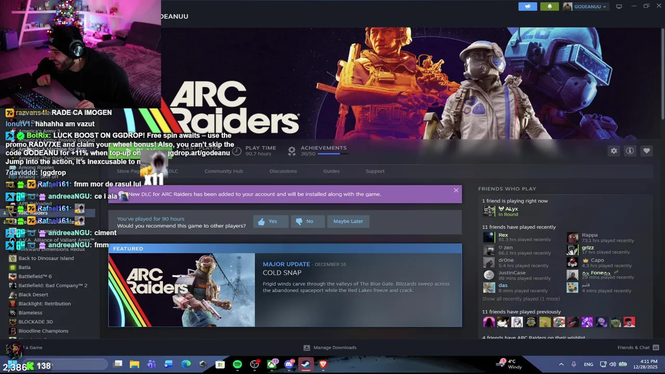Open Manage Downloads

point(330,348)
